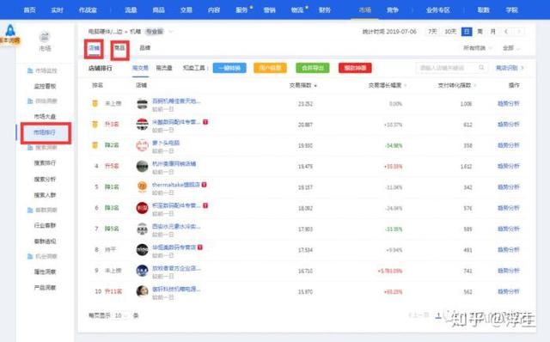Open the 内容 top navigation item
This screenshot has height=342, width=550.
214,9
